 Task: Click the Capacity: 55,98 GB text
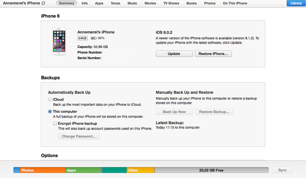coord(92,47)
